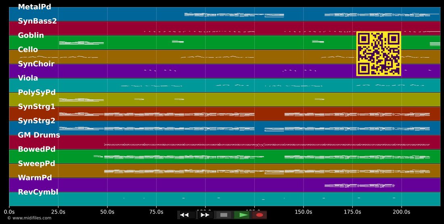The height and width of the screenshot is (224, 444).
Task: Select the SweepPd track label
Action: click(x=36, y=164)
